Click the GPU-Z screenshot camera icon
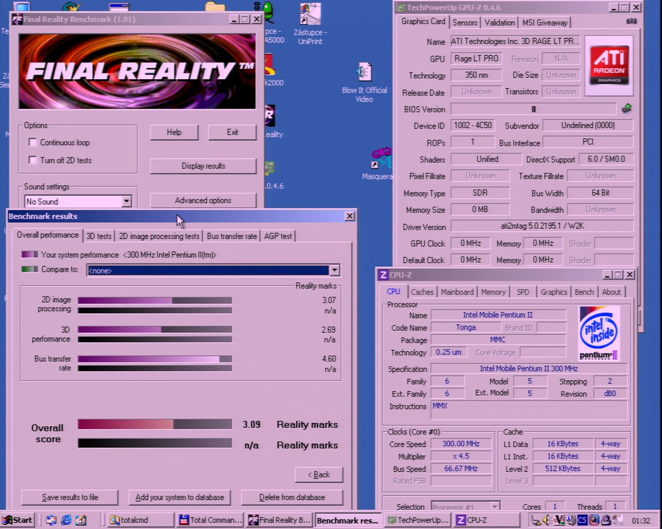Image resolution: width=662 pixels, height=529 pixels. [x=631, y=21]
